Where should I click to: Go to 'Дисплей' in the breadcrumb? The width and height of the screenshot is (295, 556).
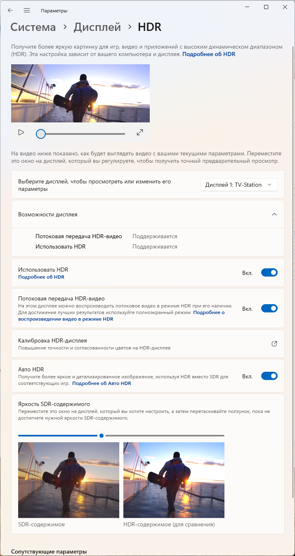point(97,27)
